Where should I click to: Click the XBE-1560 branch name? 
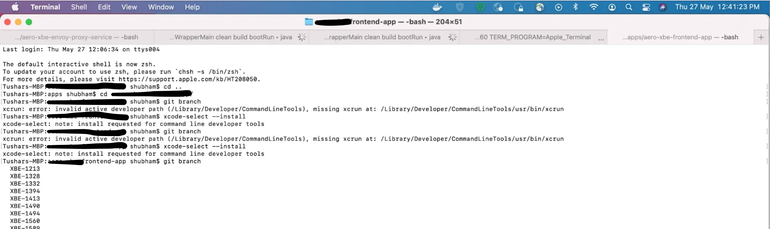tap(25, 221)
